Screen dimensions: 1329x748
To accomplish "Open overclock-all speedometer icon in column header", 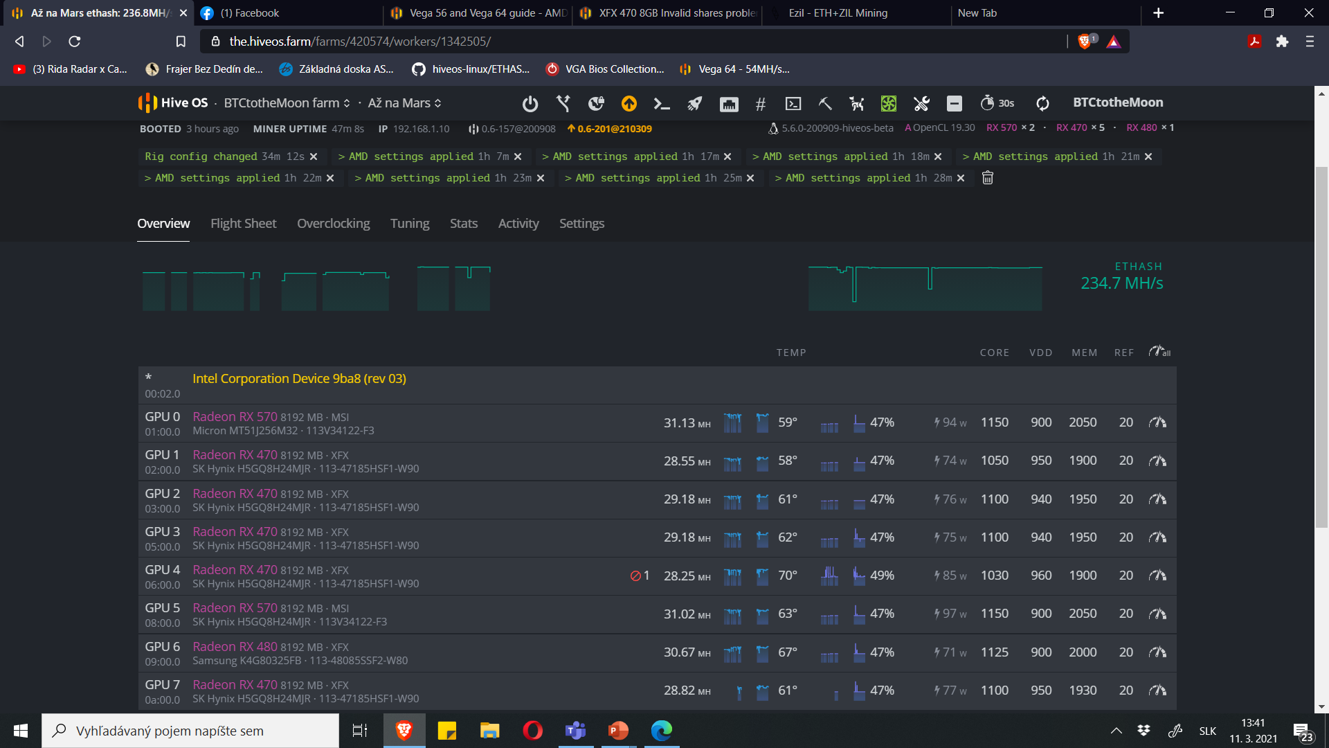I will point(1159,352).
